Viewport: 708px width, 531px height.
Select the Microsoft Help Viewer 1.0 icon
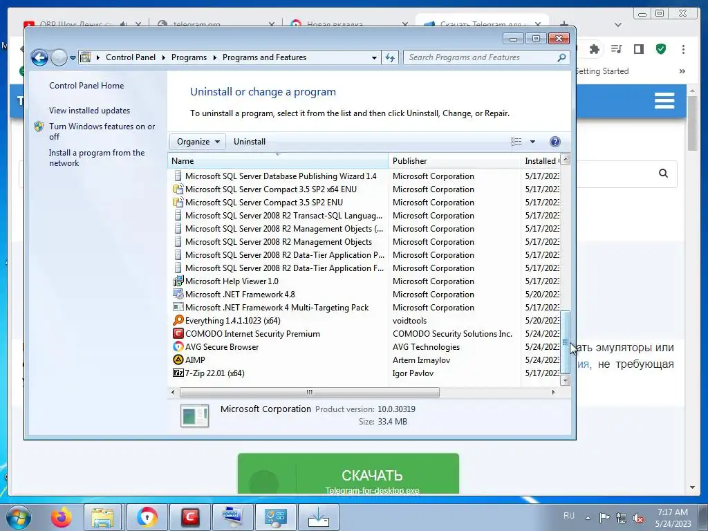(178, 281)
